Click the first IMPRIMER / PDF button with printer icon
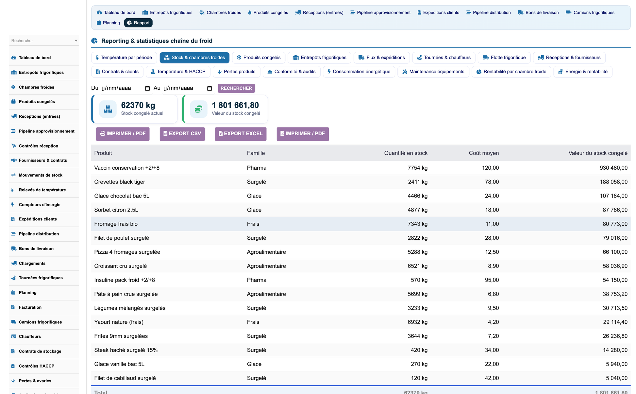Image resolution: width=636 pixels, height=394 pixels. coord(123,134)
